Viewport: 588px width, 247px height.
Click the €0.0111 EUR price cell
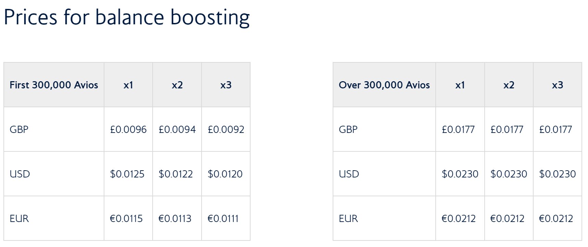pyautogui.click(x=226, y=219)
